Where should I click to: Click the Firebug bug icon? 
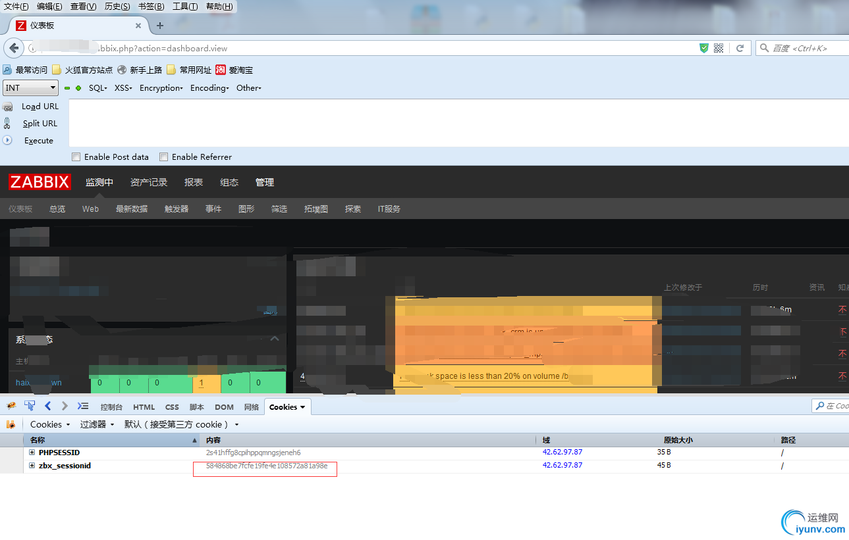click(x=11, y=406)
